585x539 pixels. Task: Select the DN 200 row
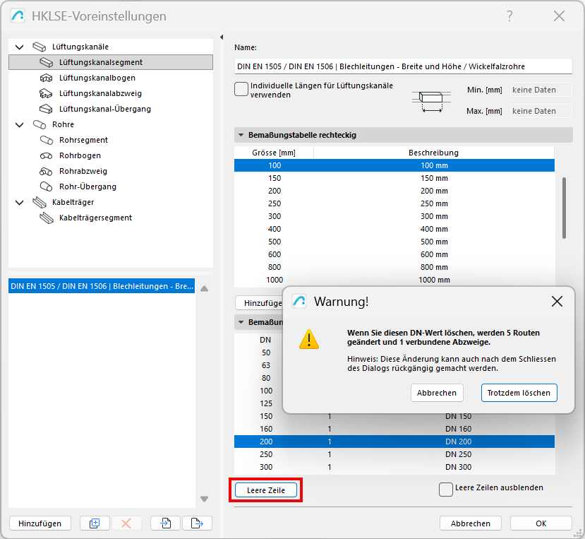[394, 442]
